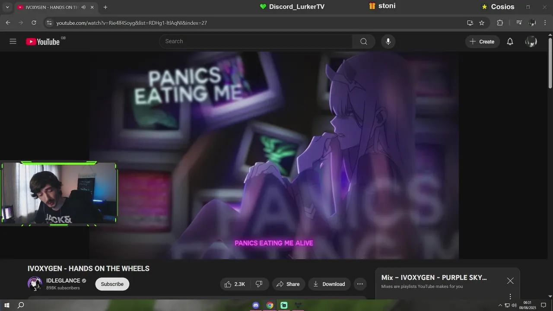Open a new browser tab
Image resolution: width=553 pixels, height=311 pixels.
click(105, 7)
